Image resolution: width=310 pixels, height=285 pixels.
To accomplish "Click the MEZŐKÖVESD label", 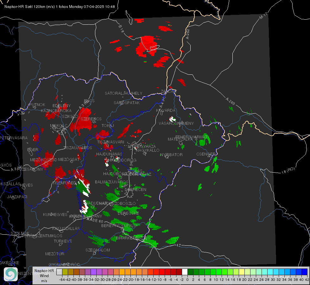I will (43, 160).
